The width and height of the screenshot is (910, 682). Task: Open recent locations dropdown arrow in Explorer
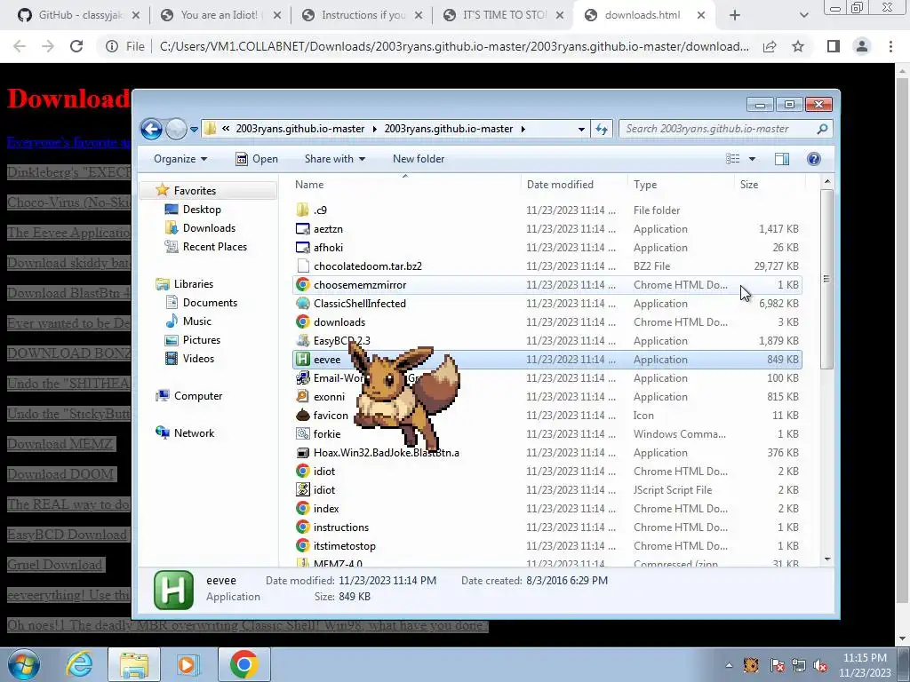(194, 129)
